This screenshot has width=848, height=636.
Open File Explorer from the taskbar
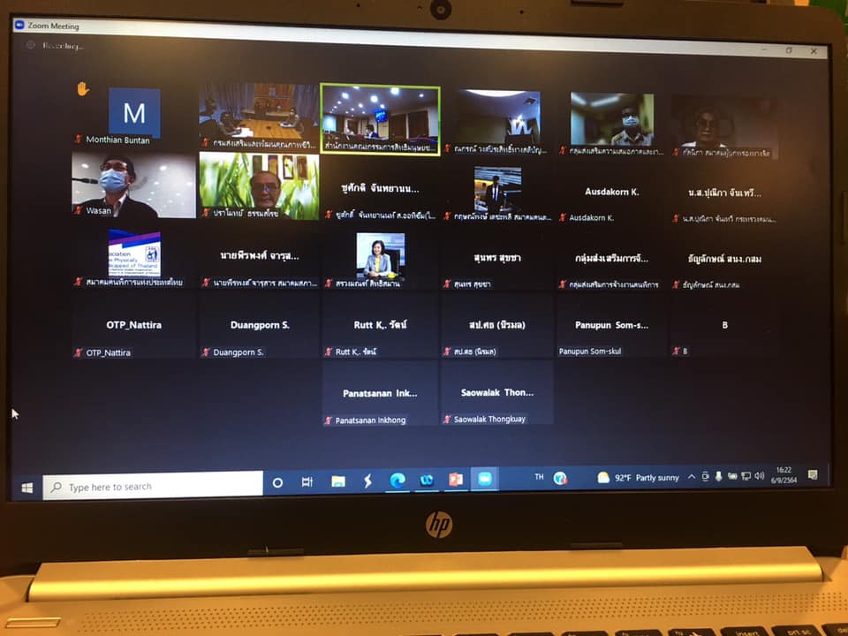(337, 481)
